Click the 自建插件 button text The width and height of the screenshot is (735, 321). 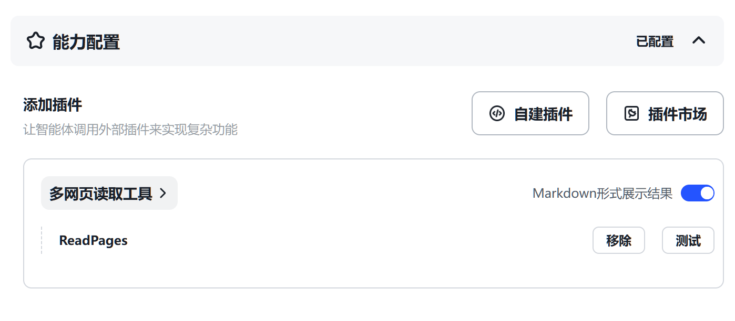[543, 114]
